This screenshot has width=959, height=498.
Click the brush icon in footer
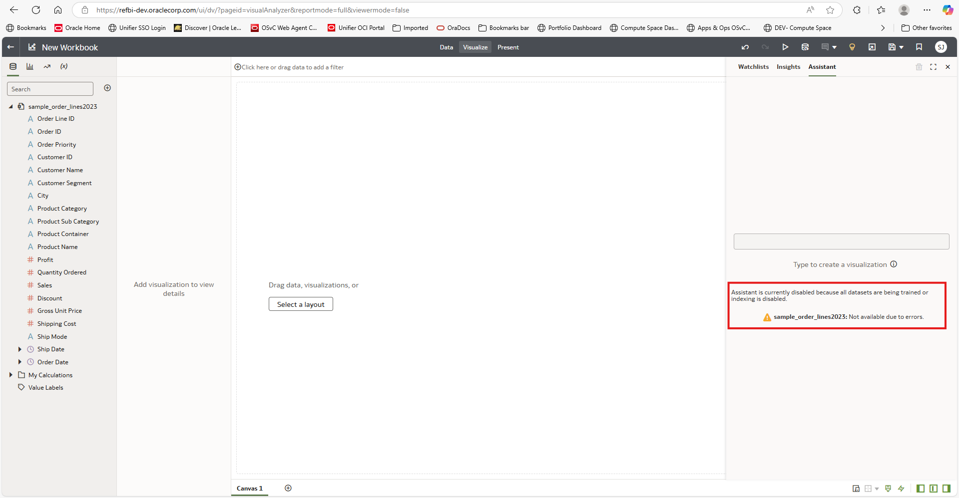888,489
